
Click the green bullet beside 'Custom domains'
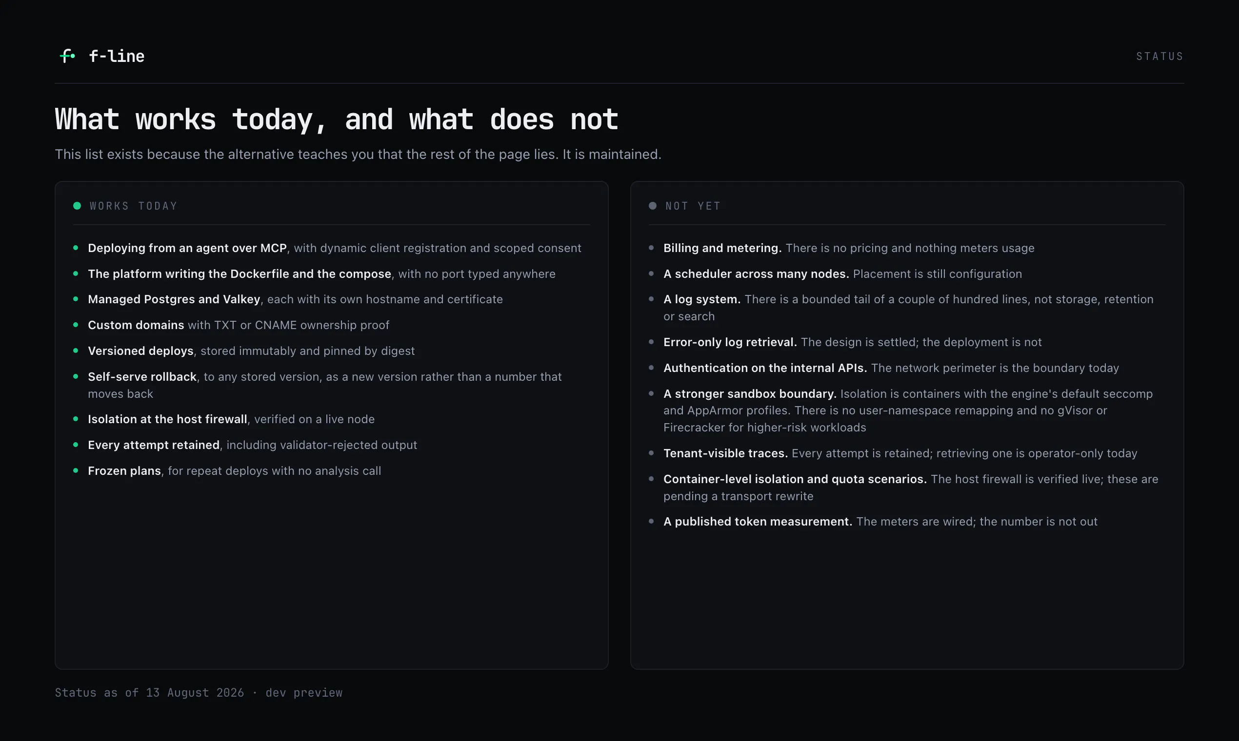coord(76,325)
